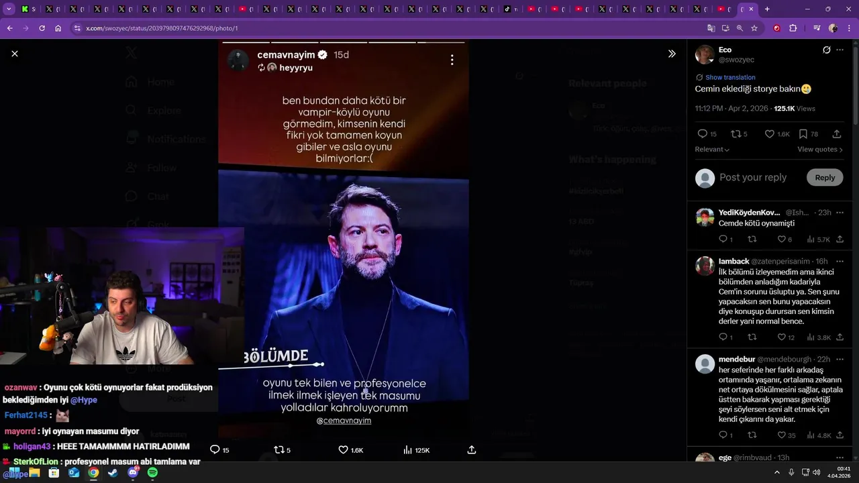The width and height of the screenshot is (859, 483).
Task: Open Chrome profile avatar
Action: pos(833,28)
